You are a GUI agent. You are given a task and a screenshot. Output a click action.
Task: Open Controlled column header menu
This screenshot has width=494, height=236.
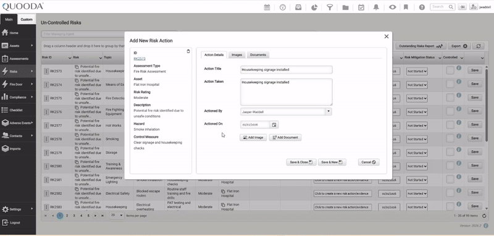[x=461, y=58]
